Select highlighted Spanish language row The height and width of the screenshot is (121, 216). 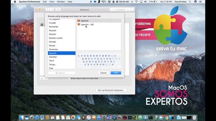62,53
